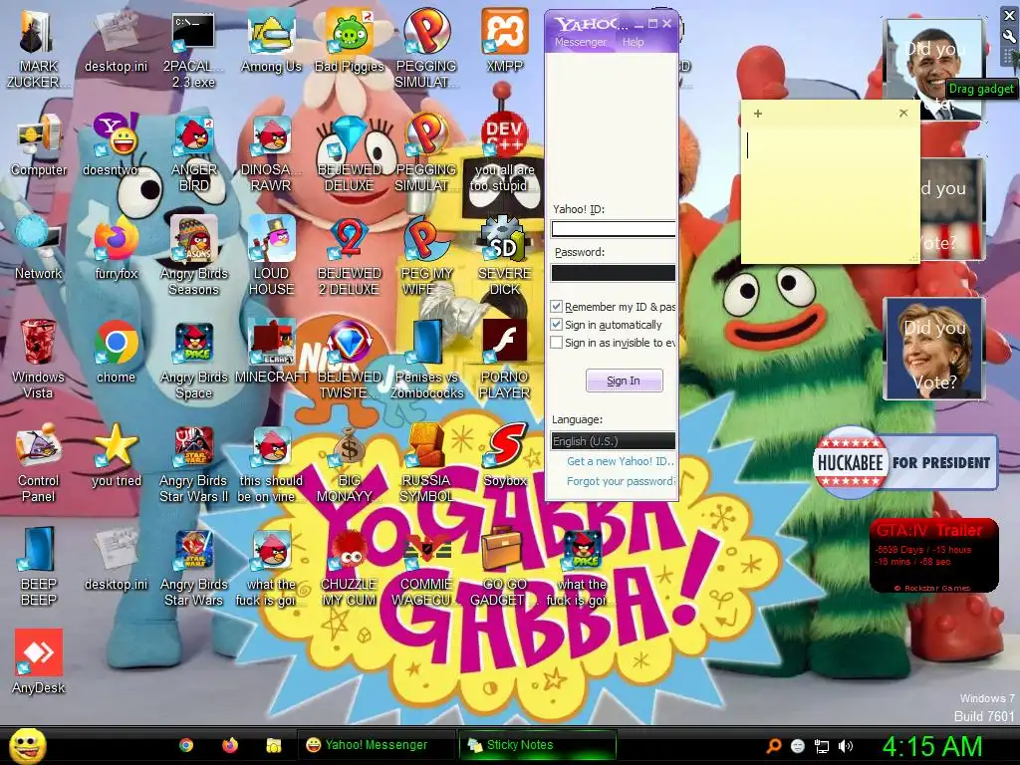
Task: Uncheck Sign in automatically
Action: [556, 325]
